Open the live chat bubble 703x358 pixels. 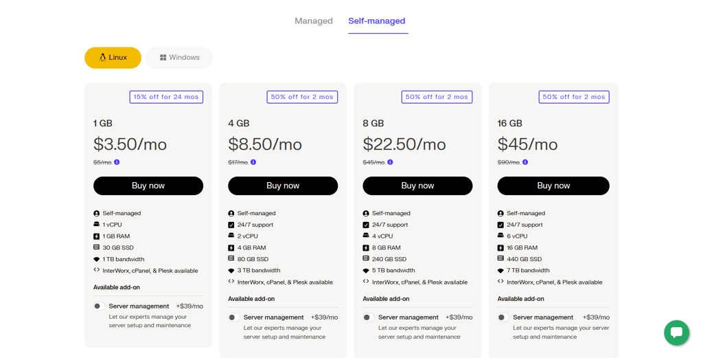[x=676, y=333]
